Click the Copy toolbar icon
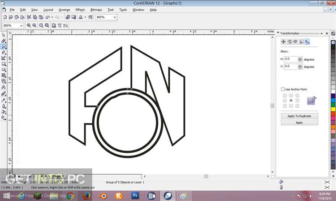336x201 pixels. [x=35, y=17]
